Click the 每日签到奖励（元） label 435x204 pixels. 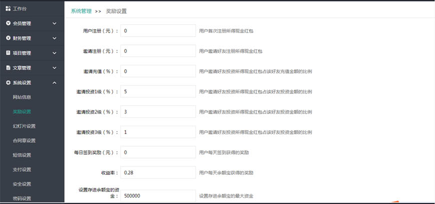pos(97,153)
